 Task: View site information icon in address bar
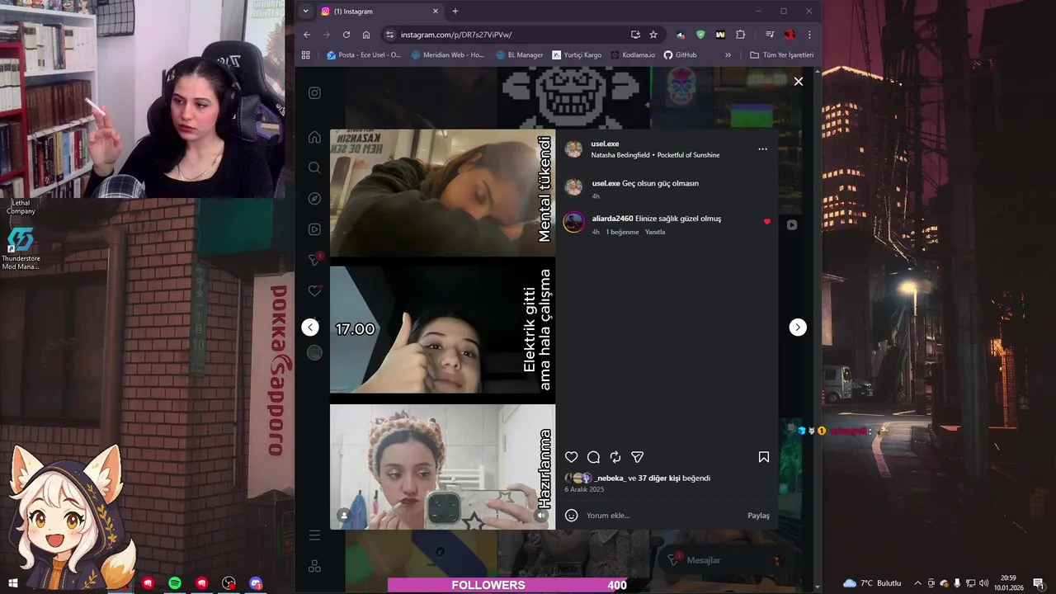pos(390,35)
